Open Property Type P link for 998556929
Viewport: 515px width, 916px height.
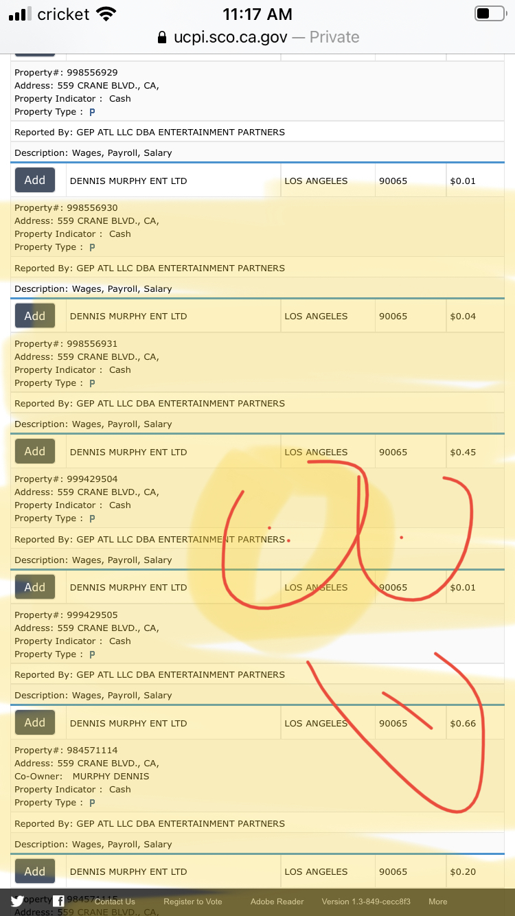coord(92,112)
